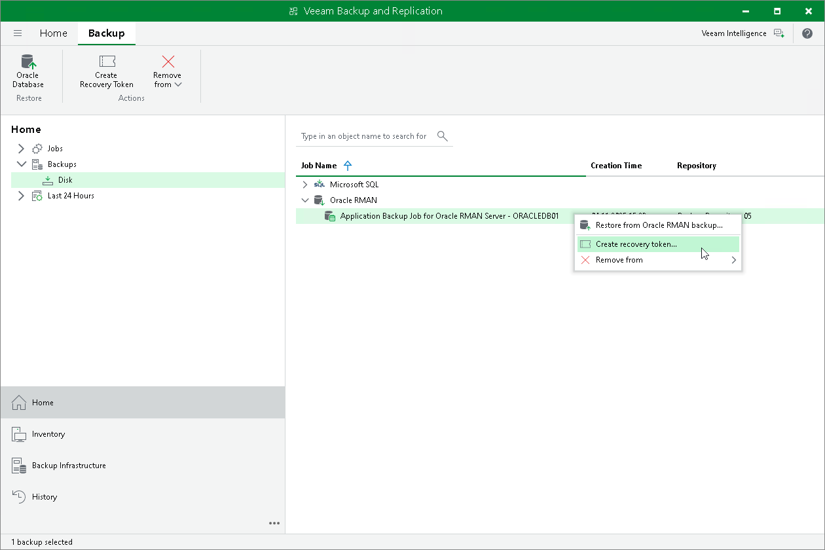Click the Disk backup icon in tree
The height and width of the screenshot is (550, 825).
(x=48, y=180)
